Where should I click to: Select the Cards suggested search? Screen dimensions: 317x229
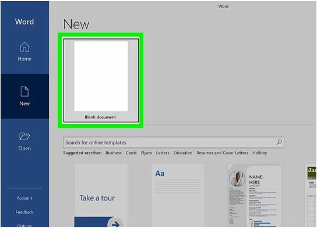[x=131, y=153]
